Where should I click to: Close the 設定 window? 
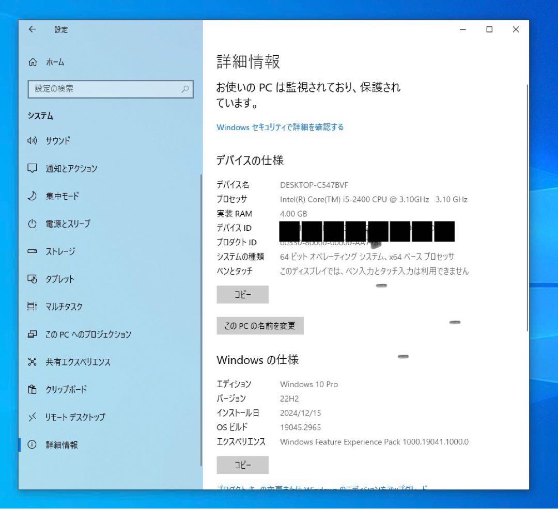click(x=516, y=29)
